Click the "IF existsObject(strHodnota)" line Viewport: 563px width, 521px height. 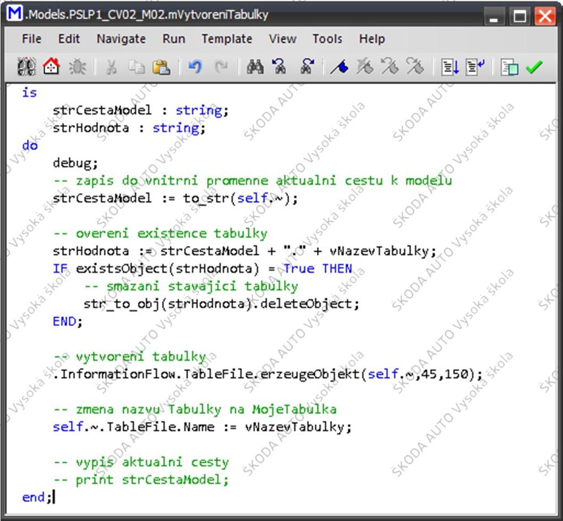coord(203,268)
